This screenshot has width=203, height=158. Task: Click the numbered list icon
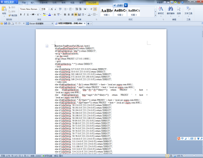point(70,9)
